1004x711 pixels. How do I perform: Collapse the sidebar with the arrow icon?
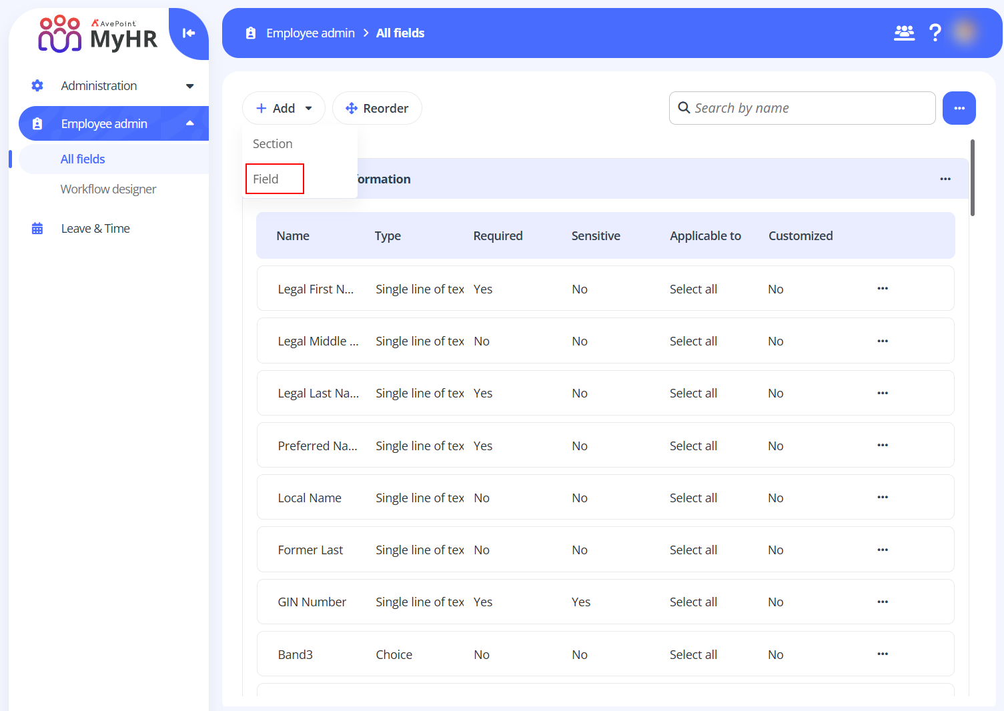189,33
